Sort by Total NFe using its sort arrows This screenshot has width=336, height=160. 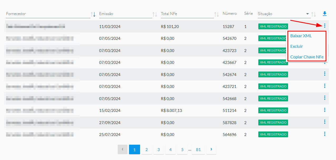coord(216,14)
